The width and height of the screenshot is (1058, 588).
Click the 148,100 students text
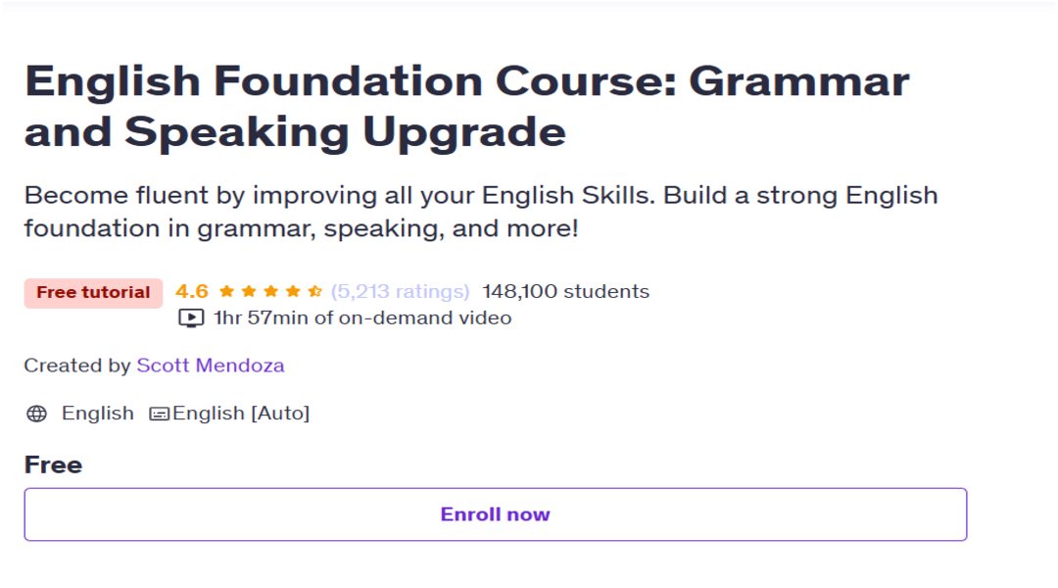tap(566, 292)
